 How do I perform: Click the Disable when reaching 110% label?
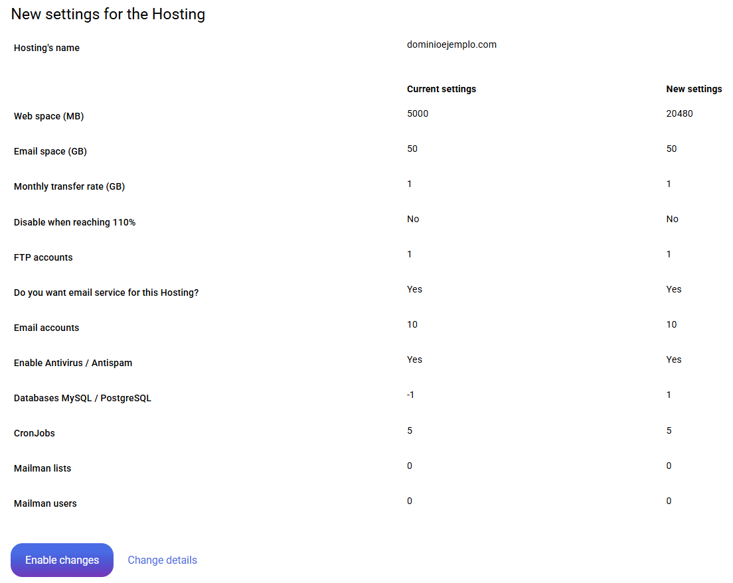click(74, 222)
